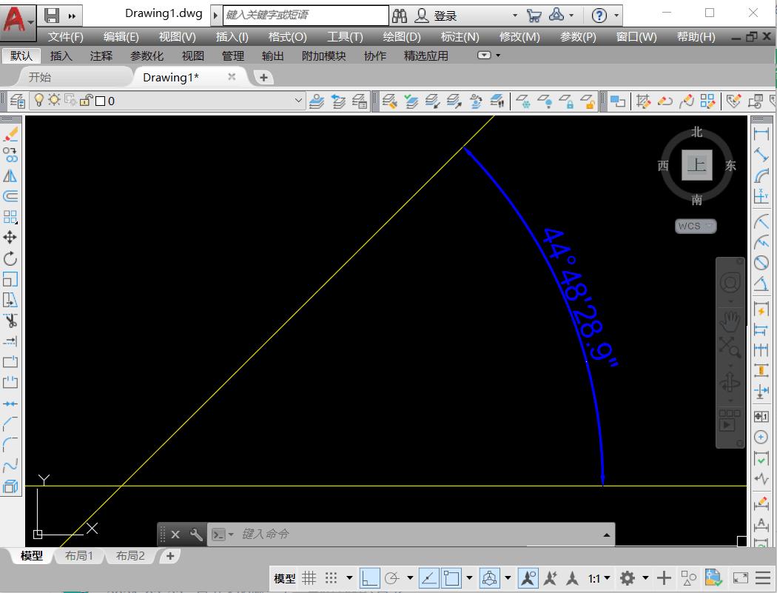Open the 绘图(D) menu
Image resolution: width=777 pixels, height=593 pixels.
tap(401, 36)
